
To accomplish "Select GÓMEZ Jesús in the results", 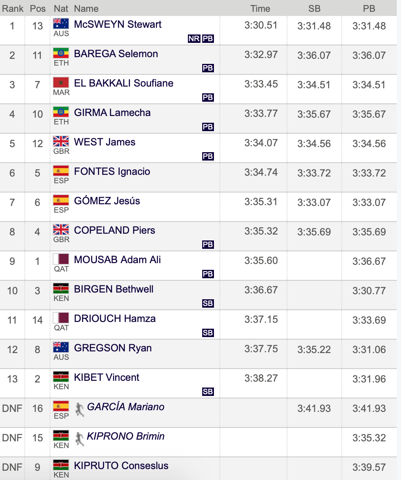I will point(107,201).
